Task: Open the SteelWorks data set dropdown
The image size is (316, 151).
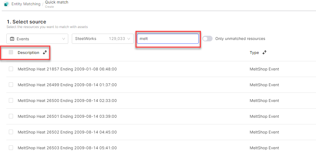Action: [103, 39]
